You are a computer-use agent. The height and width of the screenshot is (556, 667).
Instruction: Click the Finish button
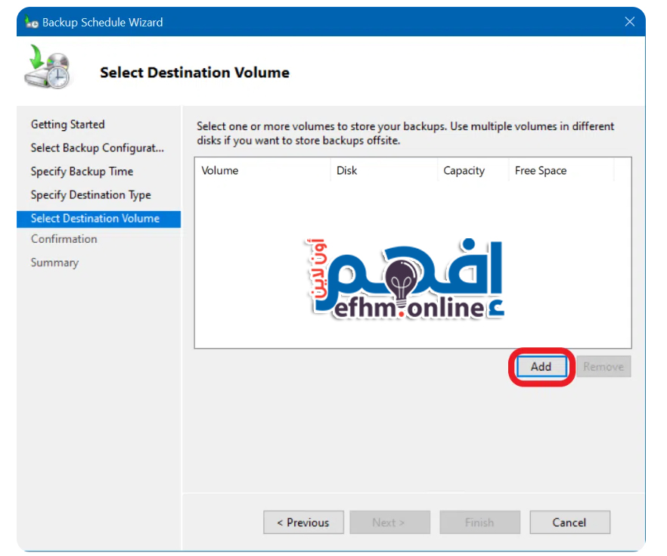[x=479, y=523]
